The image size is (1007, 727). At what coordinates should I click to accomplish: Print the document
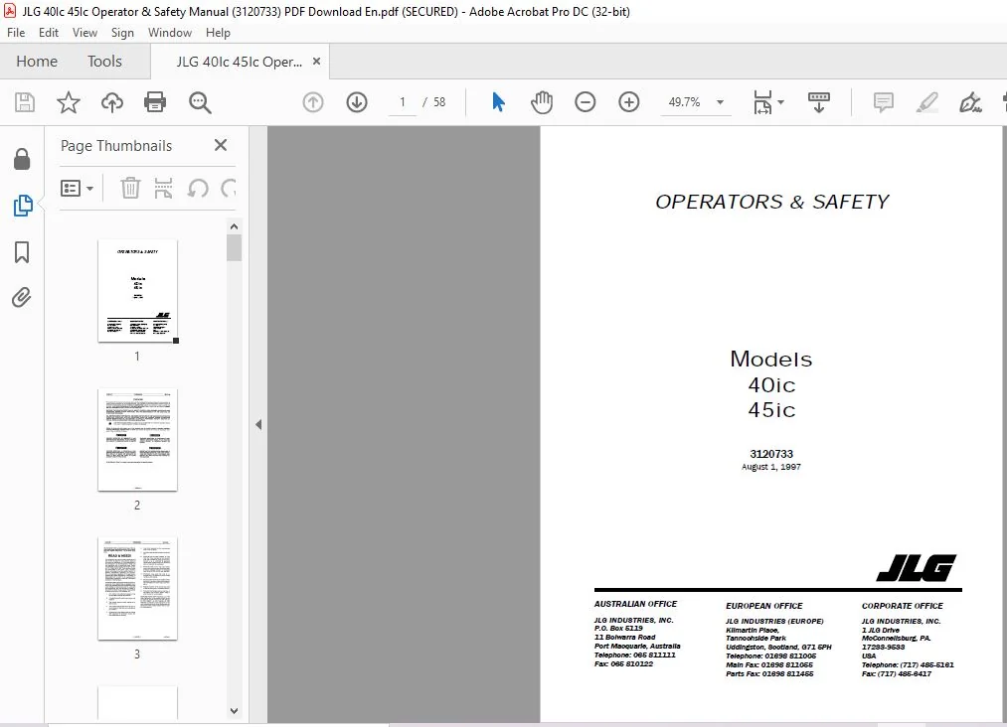(x=155, y=102)
